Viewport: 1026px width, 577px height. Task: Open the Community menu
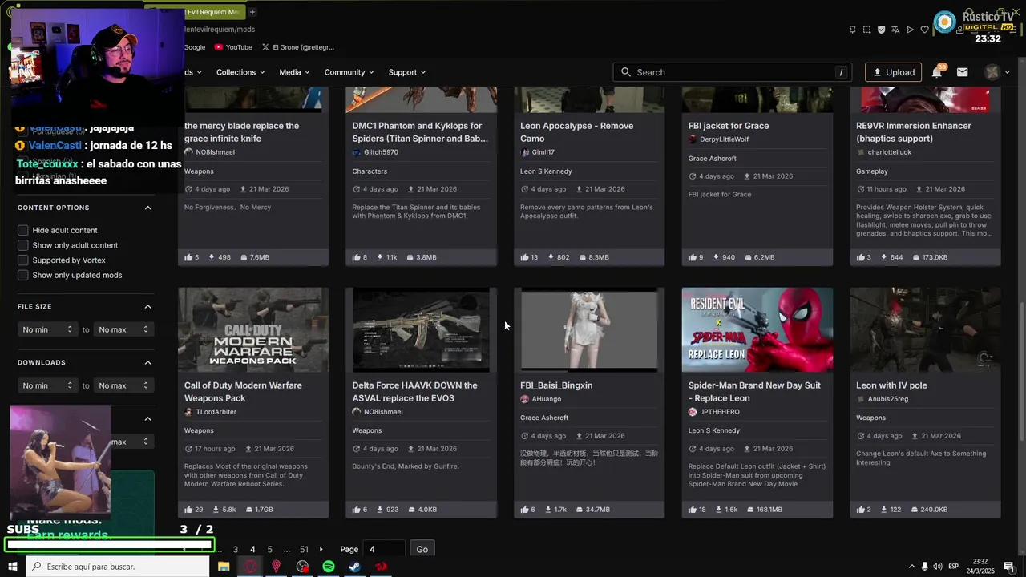[349, 72]
